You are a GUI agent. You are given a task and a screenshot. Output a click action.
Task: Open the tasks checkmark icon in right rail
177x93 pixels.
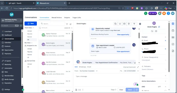[x=173, y=44]
